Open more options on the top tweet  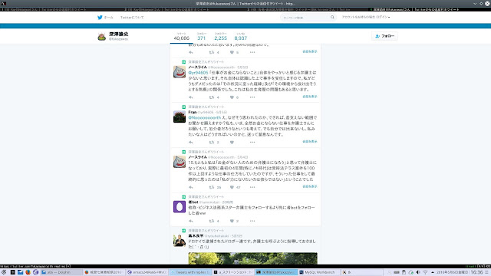pos(252,52)
